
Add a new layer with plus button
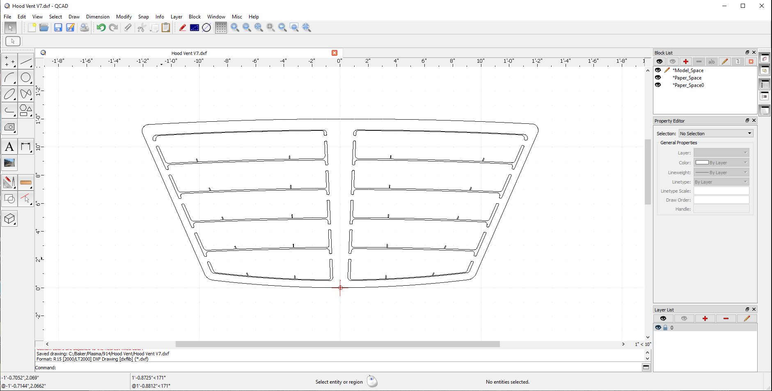click(705, 318)
